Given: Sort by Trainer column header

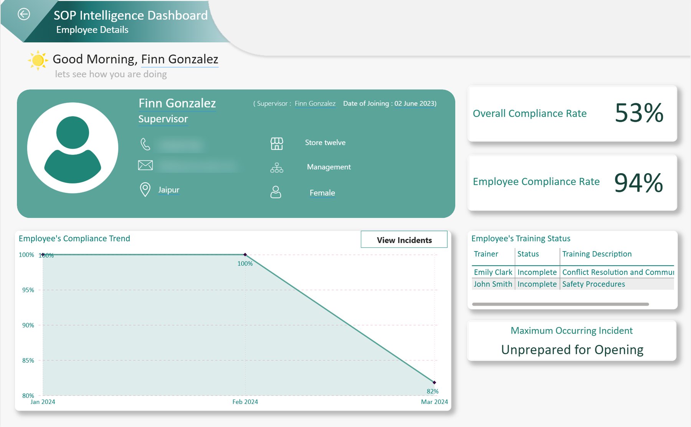Looking at the screenshot, I should point(486,254).
